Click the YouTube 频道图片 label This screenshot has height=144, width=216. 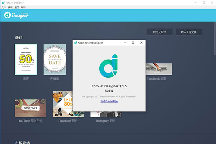(x=30, y=121)
